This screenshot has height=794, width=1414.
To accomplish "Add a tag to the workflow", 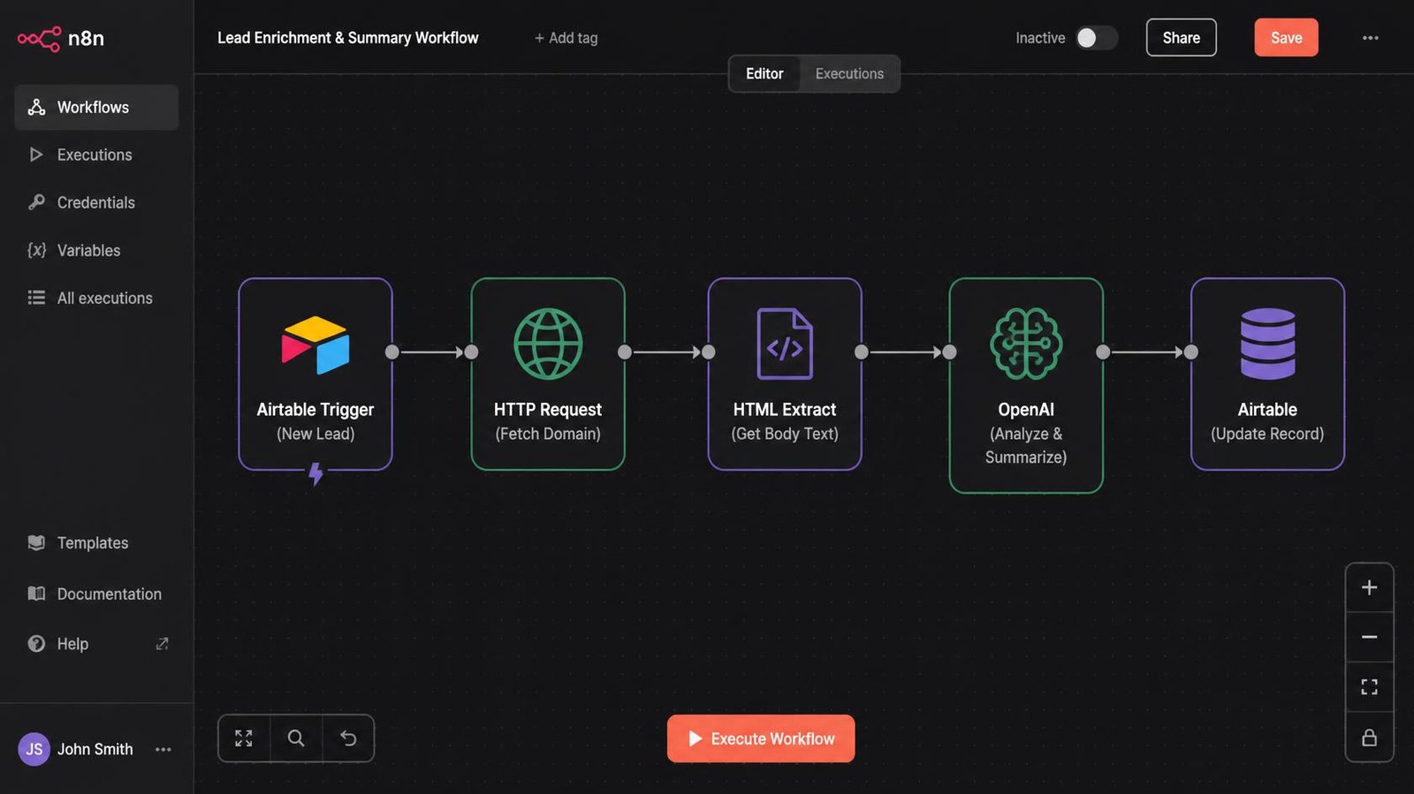I will pos(566,38).
